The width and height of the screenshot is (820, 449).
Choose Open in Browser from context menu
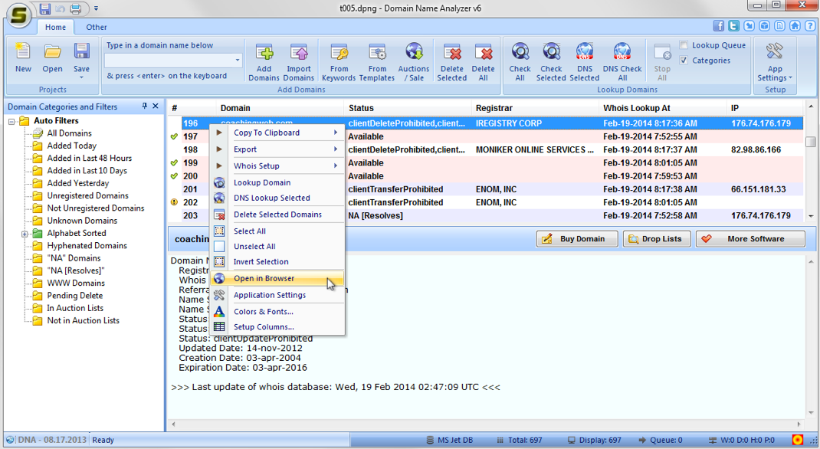click(264, 279)
